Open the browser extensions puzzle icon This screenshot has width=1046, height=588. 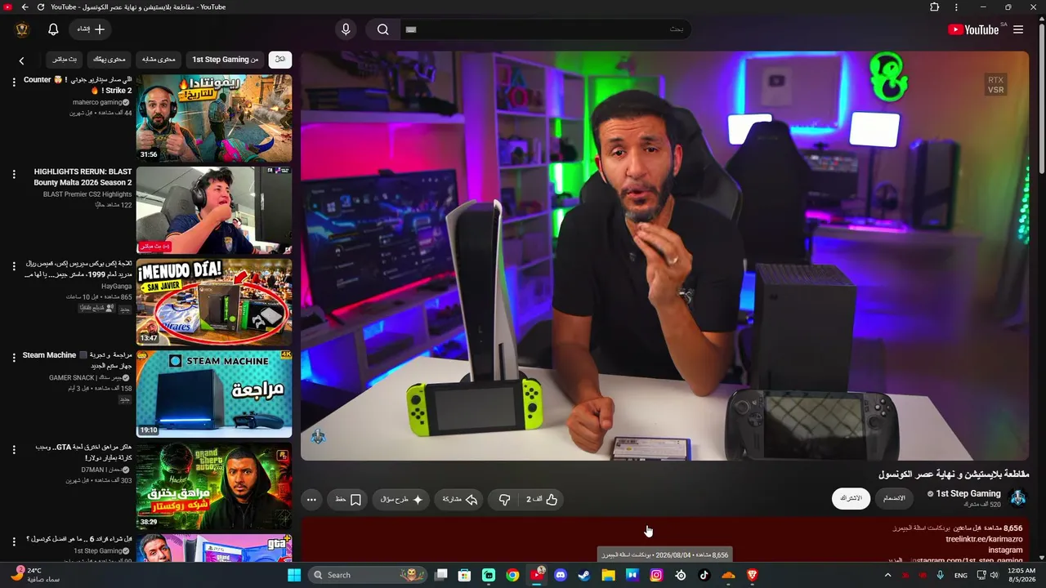point(934,7)
